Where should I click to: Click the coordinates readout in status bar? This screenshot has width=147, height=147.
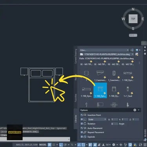click(x=27, y=145)
